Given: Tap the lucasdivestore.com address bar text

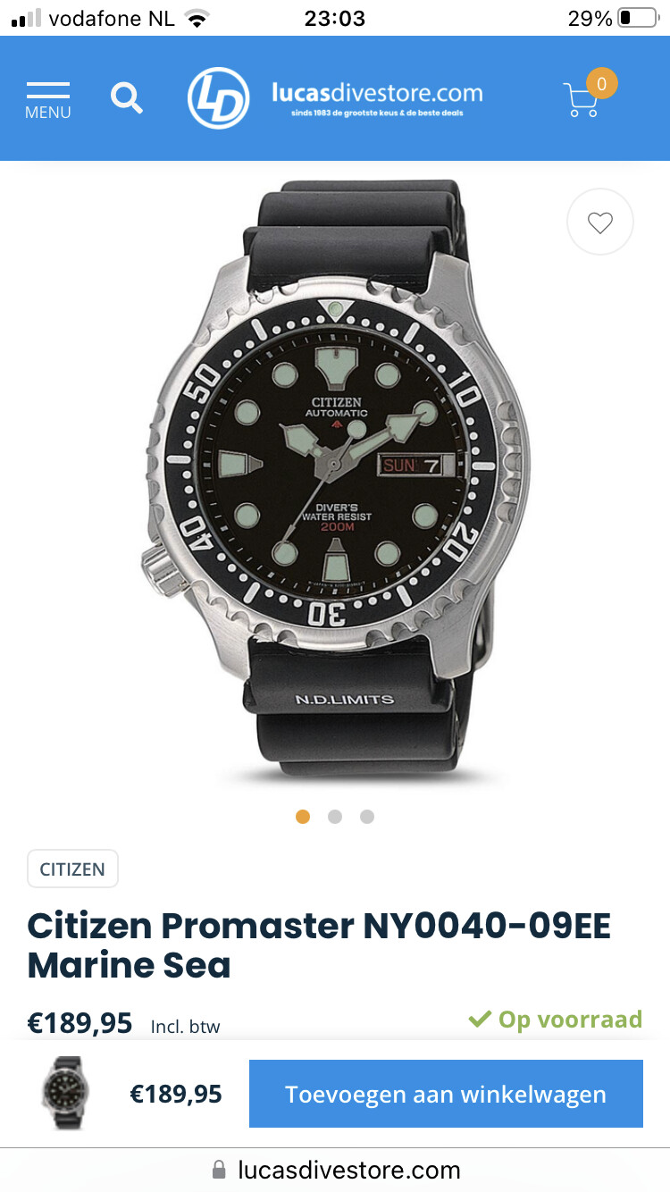Looking at the screenshot, I should click(349, 1170).
